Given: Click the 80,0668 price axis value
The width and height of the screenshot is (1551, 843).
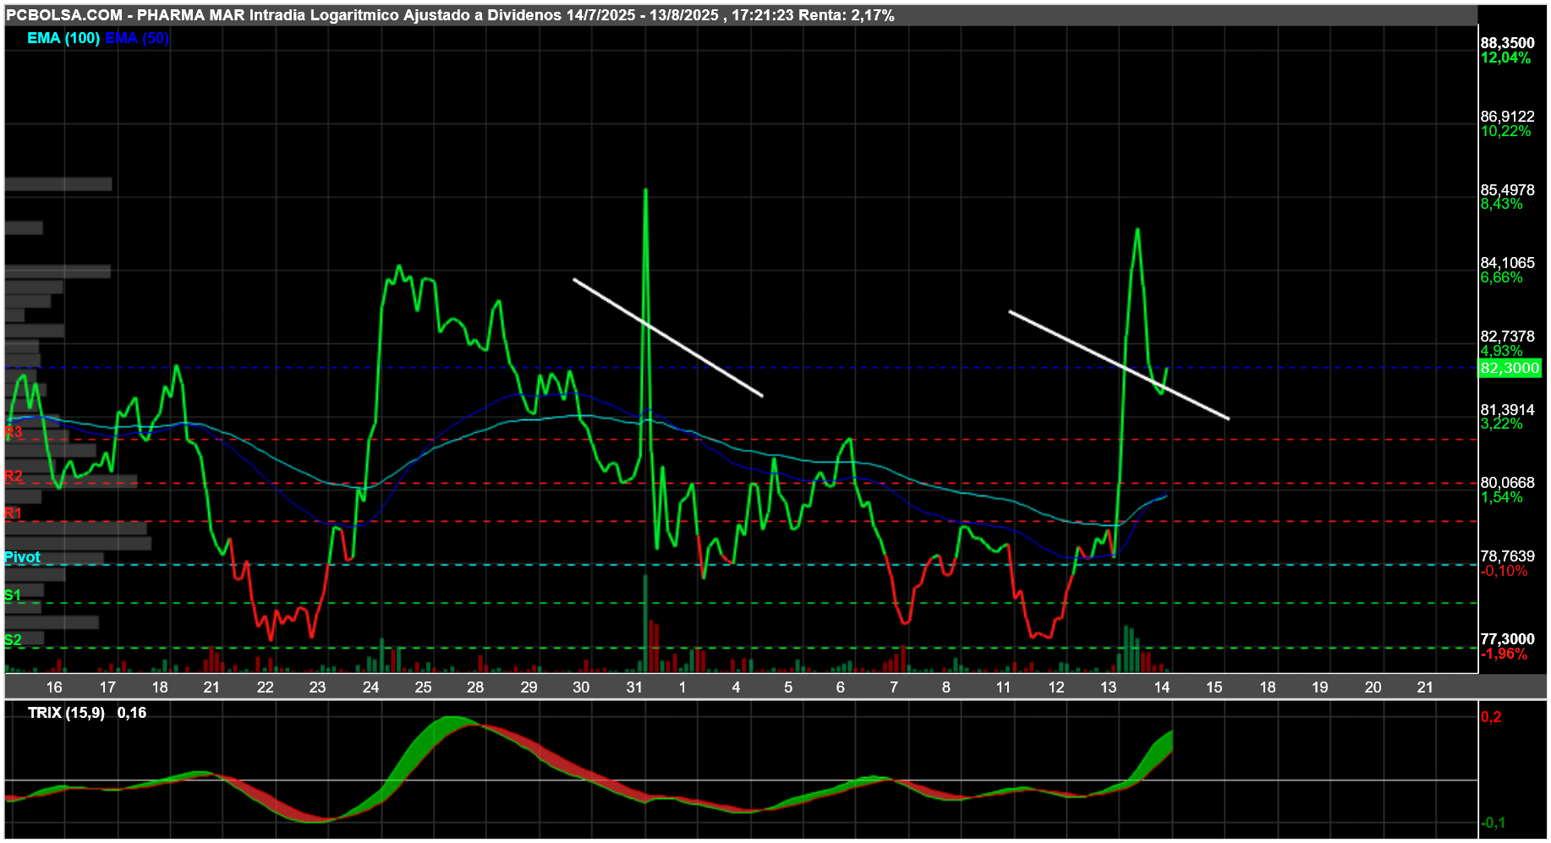Looking at the screenshot, I should tap(1507, 483).
